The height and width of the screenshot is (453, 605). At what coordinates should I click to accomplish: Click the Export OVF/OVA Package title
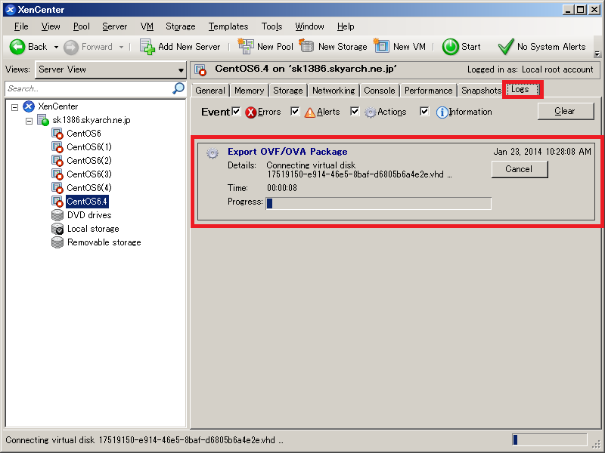[287, 152]
